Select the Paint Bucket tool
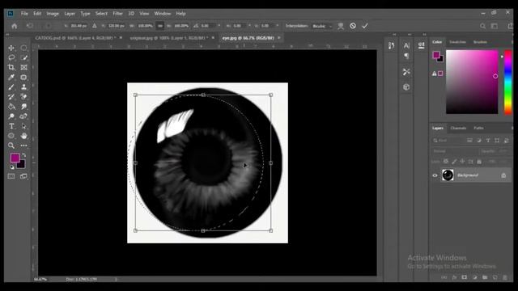 [x=11, y=107]
